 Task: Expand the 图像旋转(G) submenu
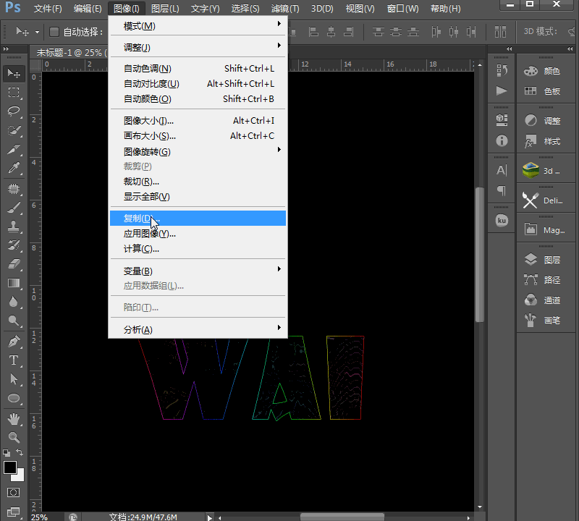tap(198, 151)
